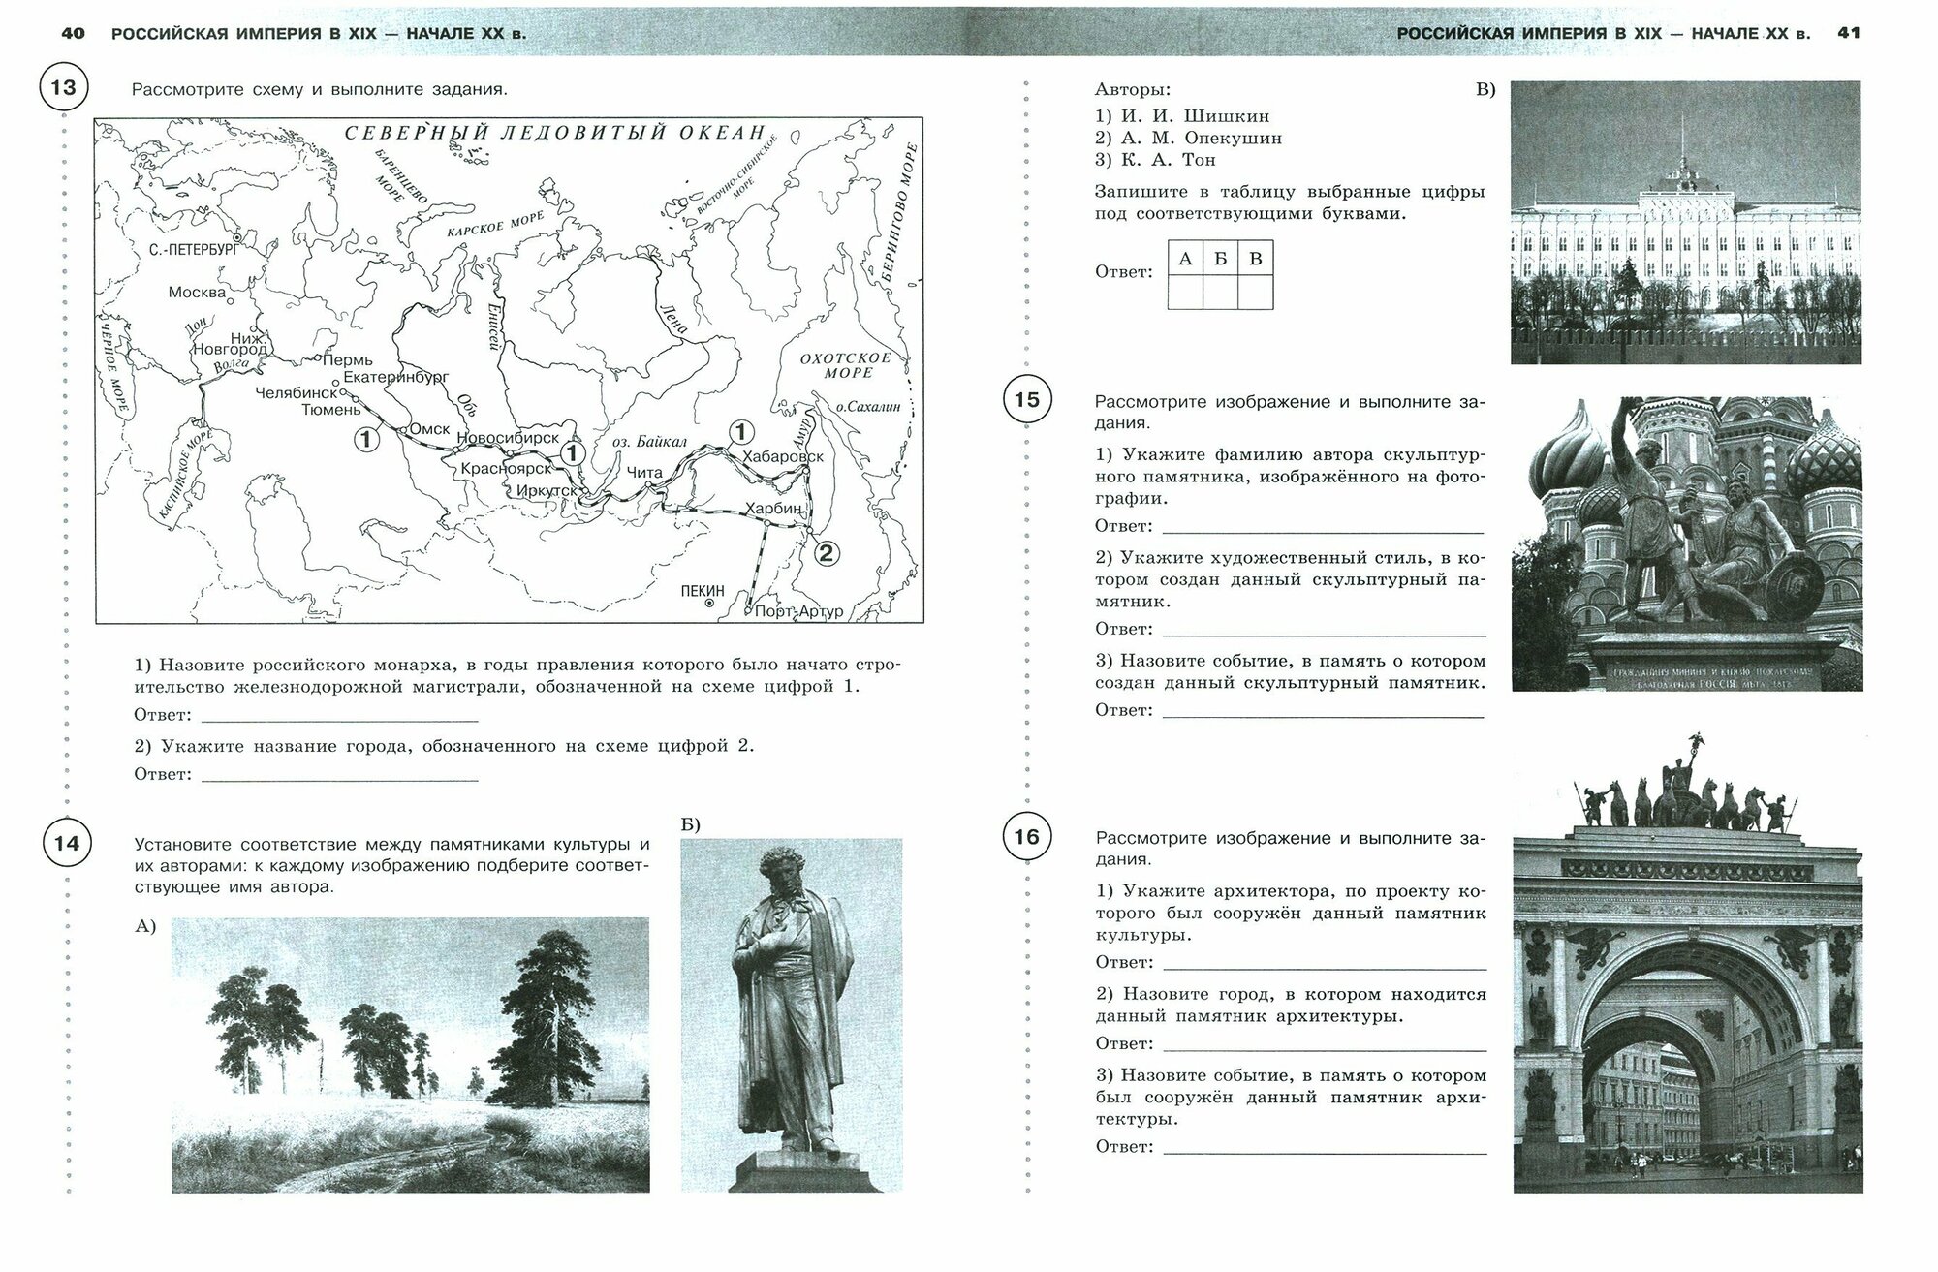Click the Pushkin statue photograph
1938x1272 pixels.
[x=791, y=1014]
